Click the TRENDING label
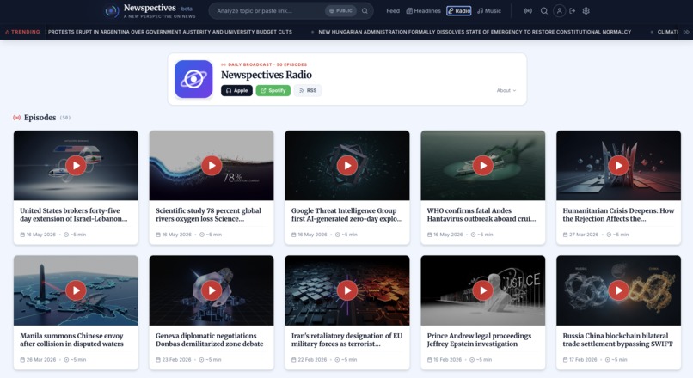The height and width of the screenshot is (378, 693). coord(22,32)
